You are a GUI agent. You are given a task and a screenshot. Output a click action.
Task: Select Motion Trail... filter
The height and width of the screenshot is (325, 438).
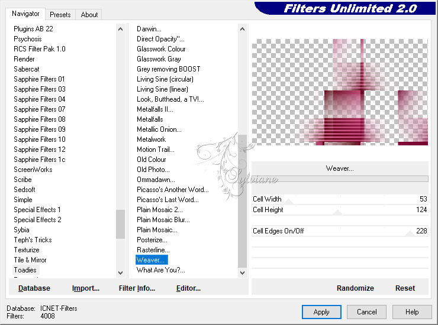pos(156,149)
